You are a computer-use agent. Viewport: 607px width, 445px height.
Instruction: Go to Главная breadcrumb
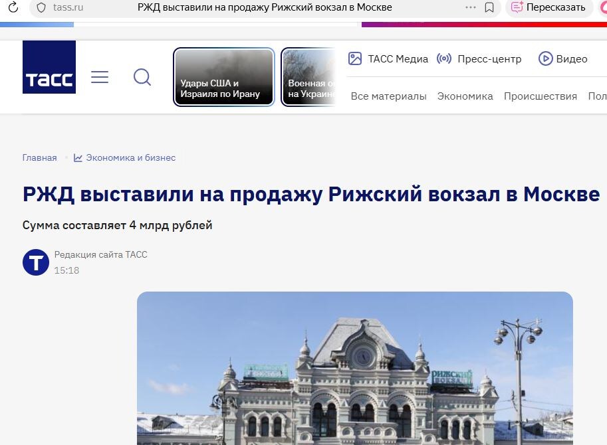(39, 157)
